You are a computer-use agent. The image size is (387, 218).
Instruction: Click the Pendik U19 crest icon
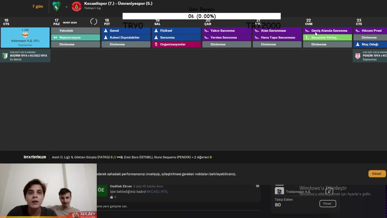[x=358, y=56]
